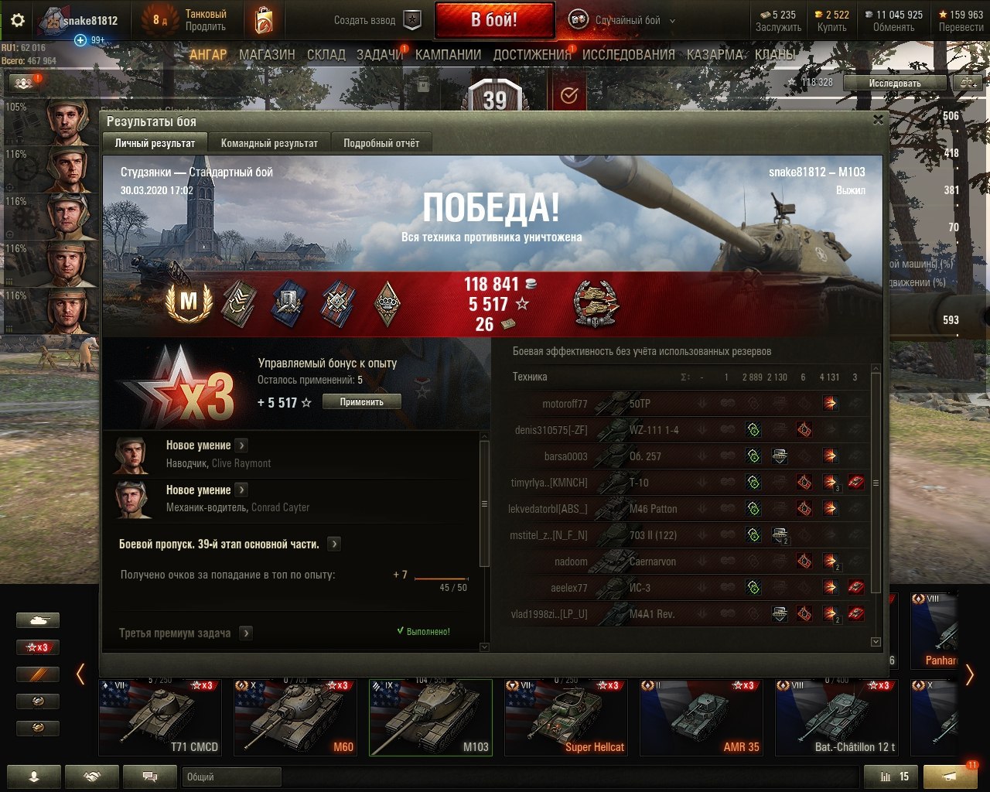The width and height of the screenshot is (990, 792).
Task: Open settings via the gear icon
Action: click(x=17, y=20)
